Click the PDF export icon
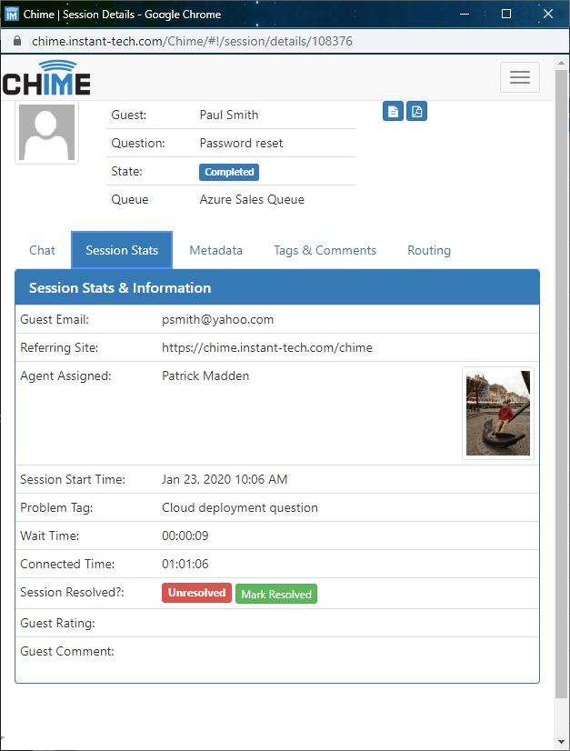 [x=416, y=112]
